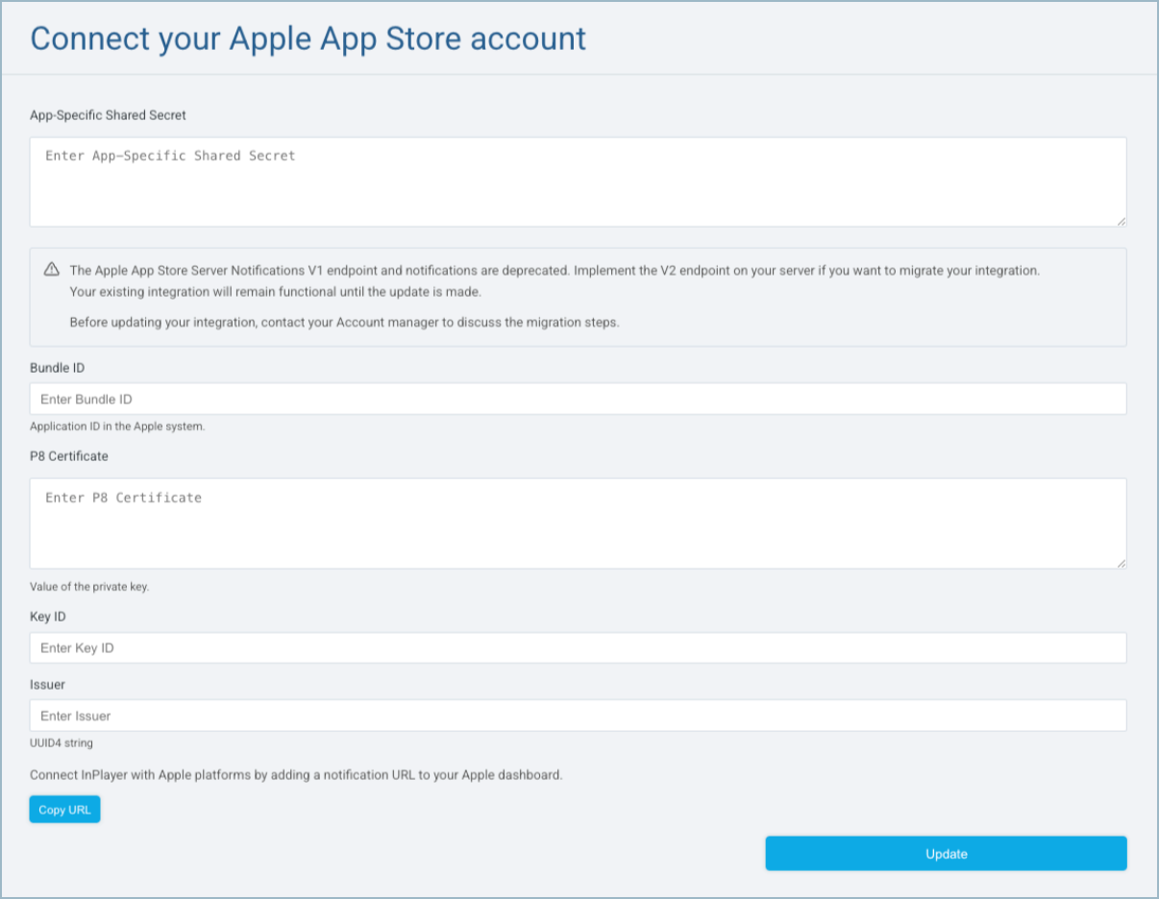
Task: Click the 'UUID4 string' hint text
Action: pyautogui.click(x=62, y=743)
